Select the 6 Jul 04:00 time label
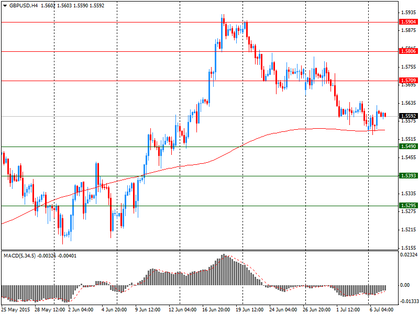 (x=382, y=310)
